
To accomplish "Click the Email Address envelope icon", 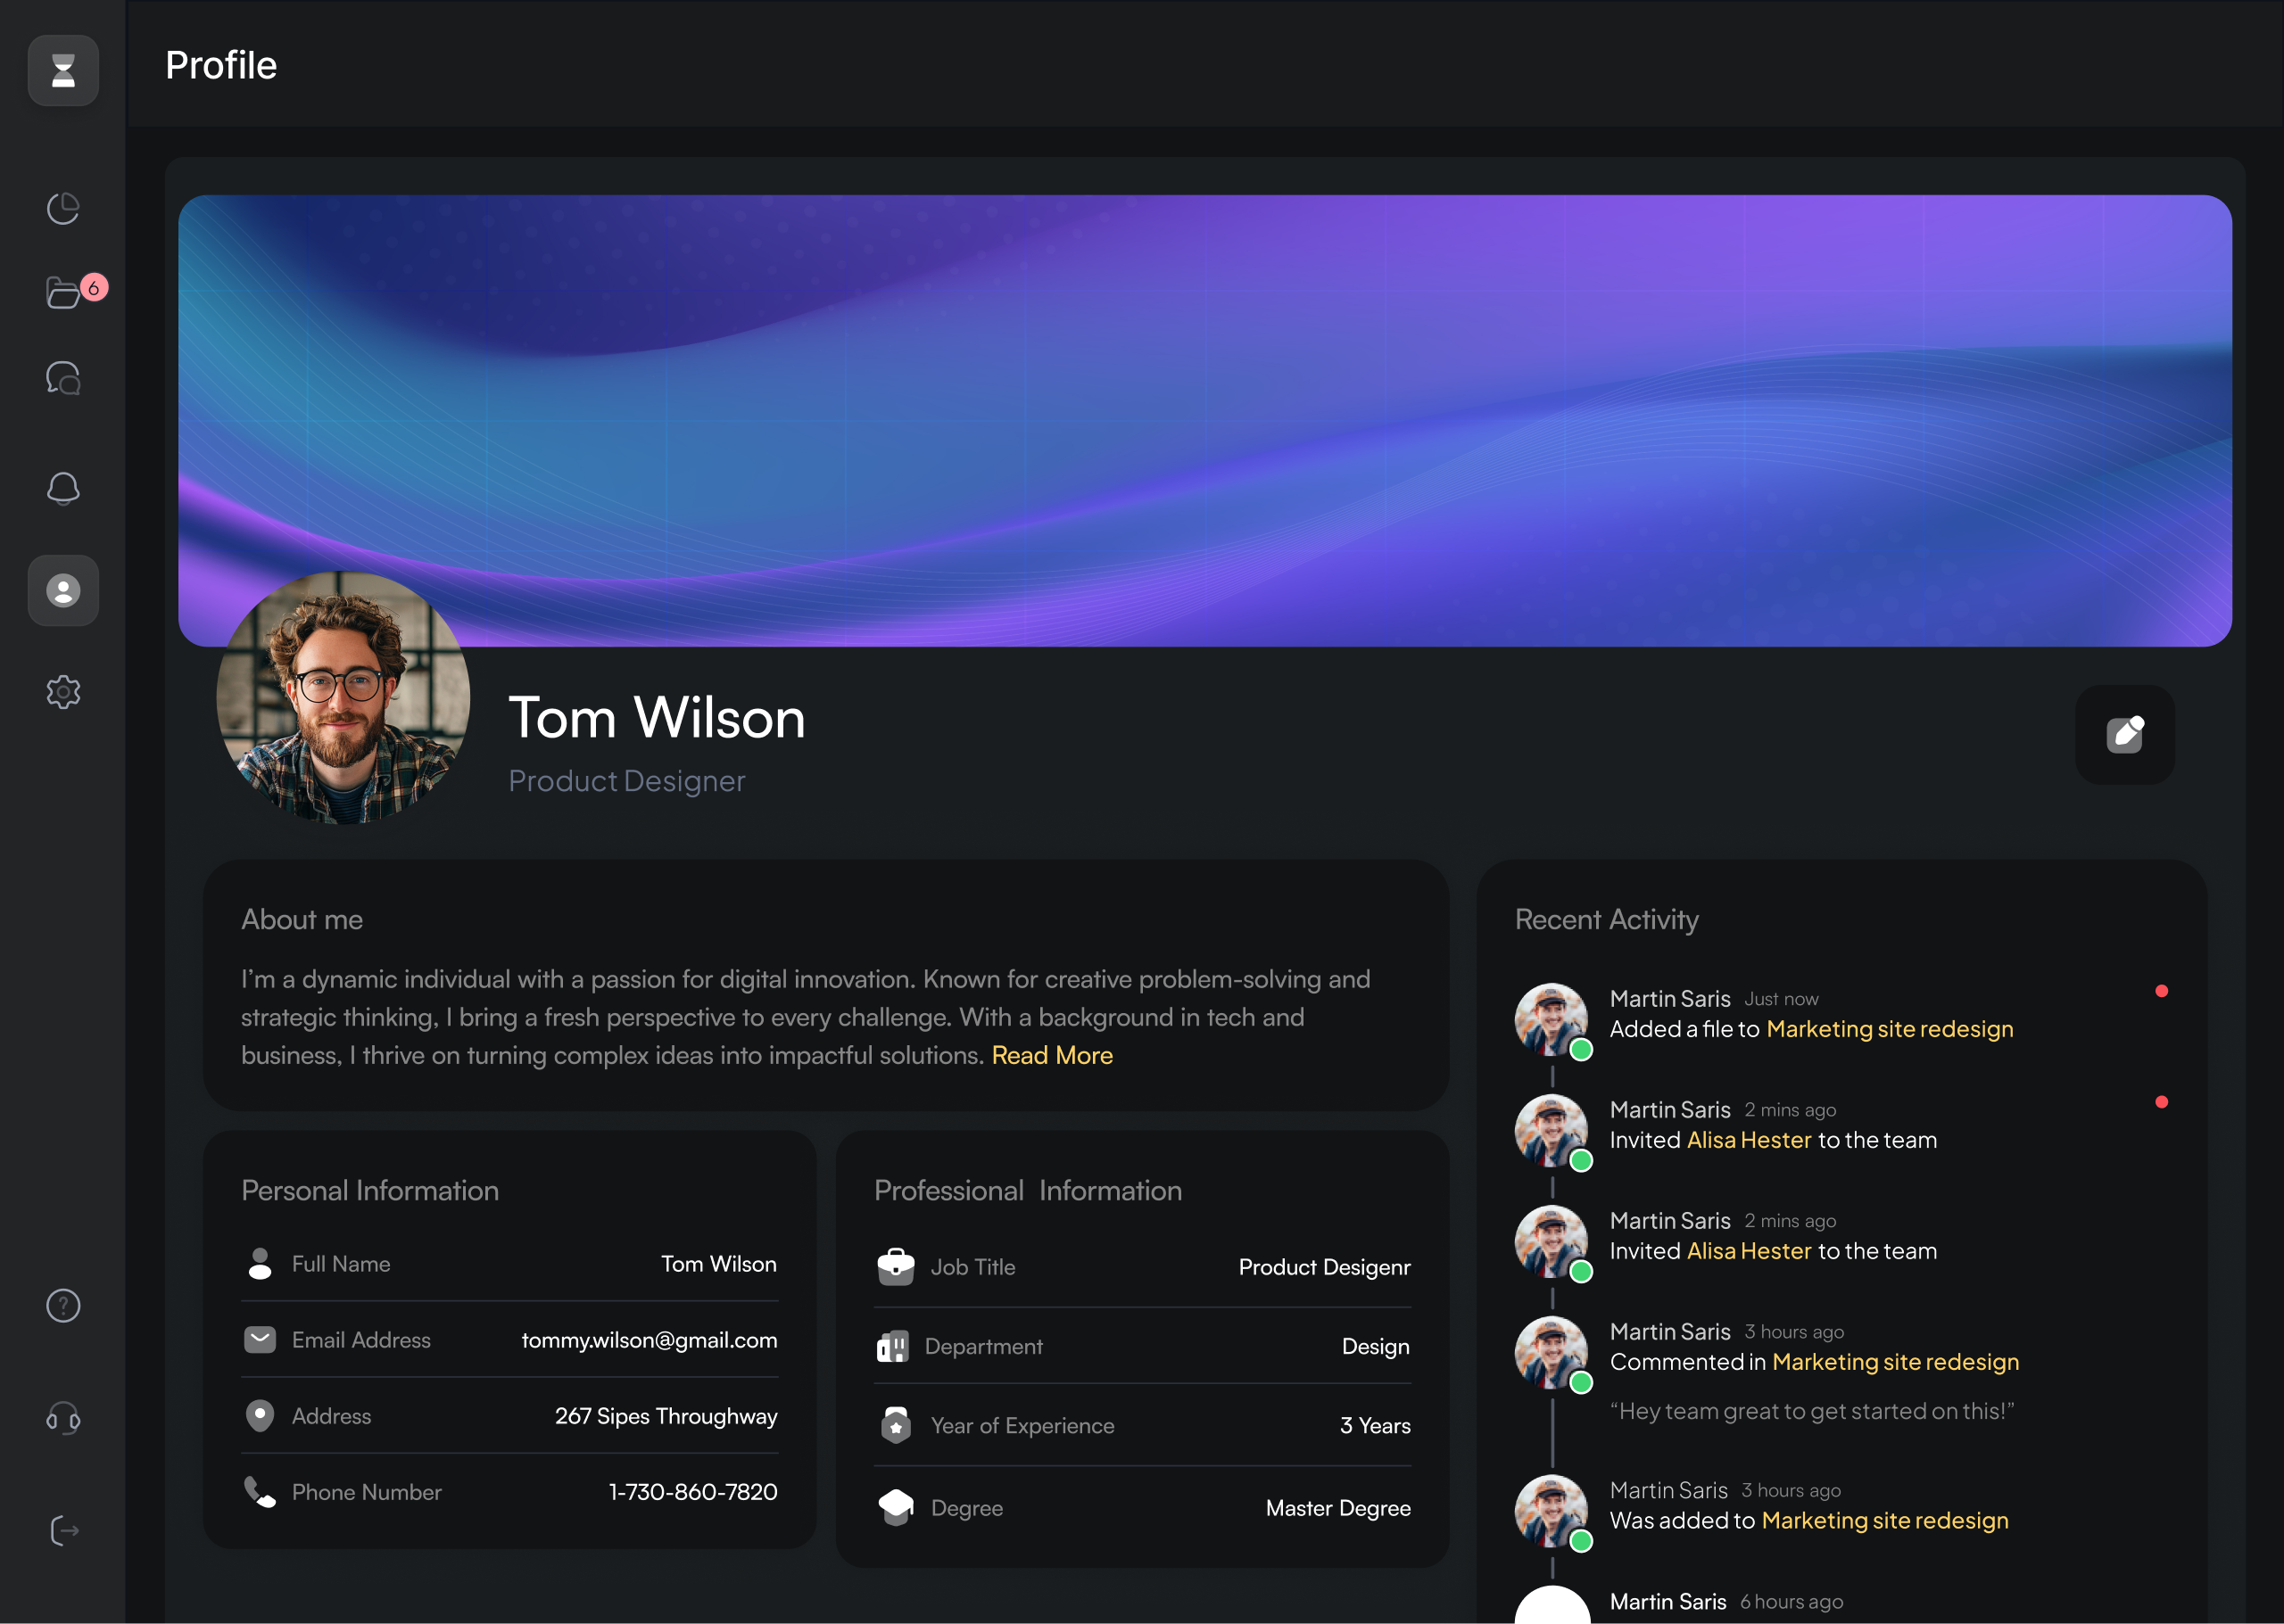I will 261,1339.
